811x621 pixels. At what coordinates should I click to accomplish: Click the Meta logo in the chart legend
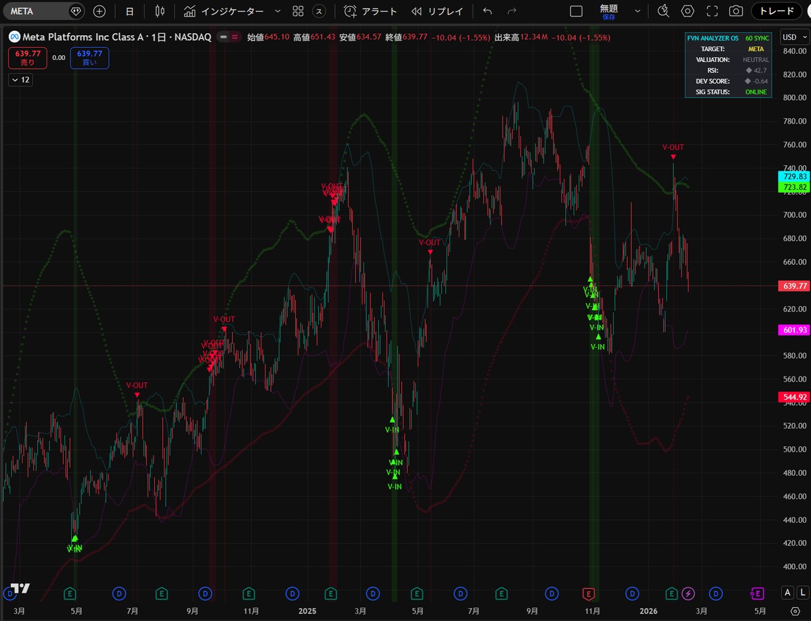point(14,37)
